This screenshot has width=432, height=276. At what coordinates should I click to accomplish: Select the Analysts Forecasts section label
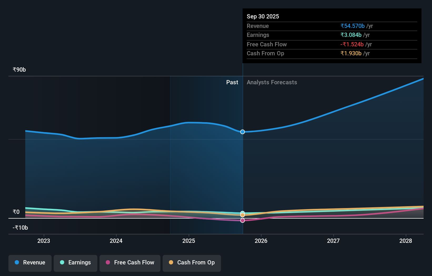pyautogui.click(x=272, y=82)
